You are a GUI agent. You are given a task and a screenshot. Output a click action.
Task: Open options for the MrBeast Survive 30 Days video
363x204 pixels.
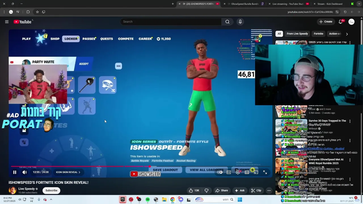tap(350, 121)
